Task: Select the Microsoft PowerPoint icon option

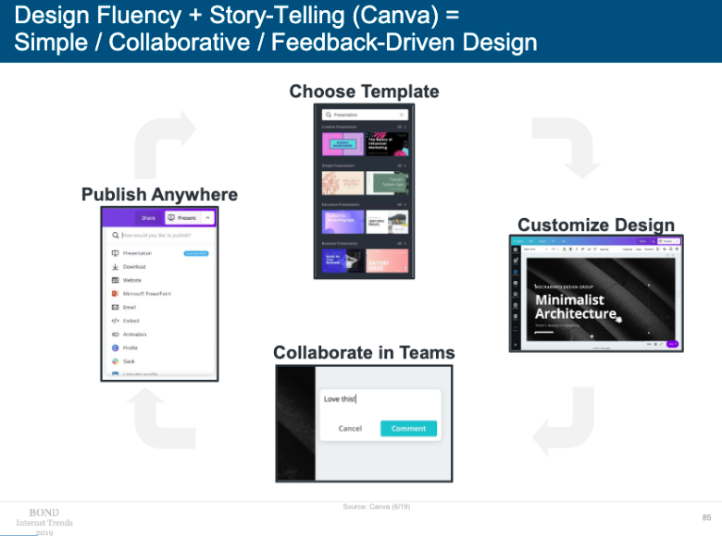Action: coord(115,293)
